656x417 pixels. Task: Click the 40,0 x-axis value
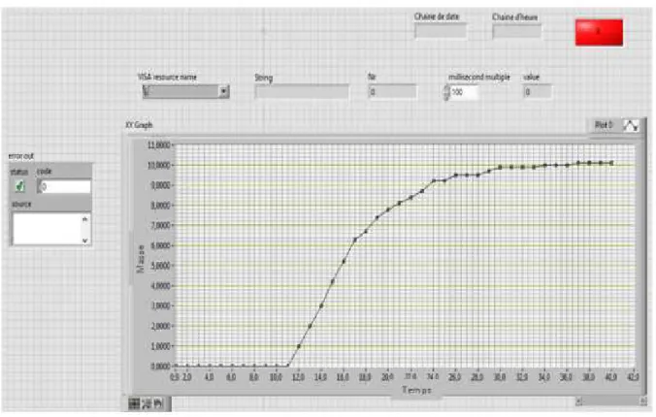(611, 377)
